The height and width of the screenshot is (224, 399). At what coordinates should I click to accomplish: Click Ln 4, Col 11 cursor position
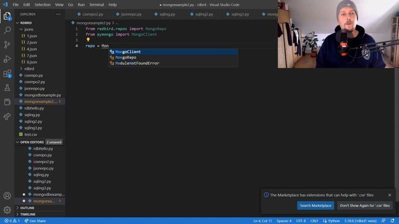[x=262, y=221]
